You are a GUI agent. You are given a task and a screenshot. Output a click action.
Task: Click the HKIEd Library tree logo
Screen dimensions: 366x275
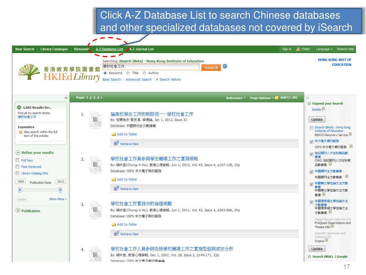(x=29, y=72)
